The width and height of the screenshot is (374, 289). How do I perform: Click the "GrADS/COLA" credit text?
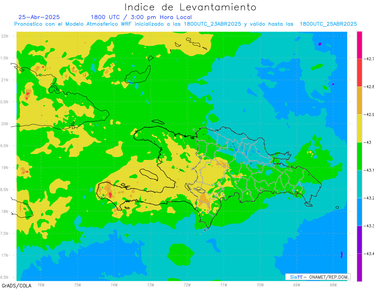pyautogui.click(x=16, y=286)
